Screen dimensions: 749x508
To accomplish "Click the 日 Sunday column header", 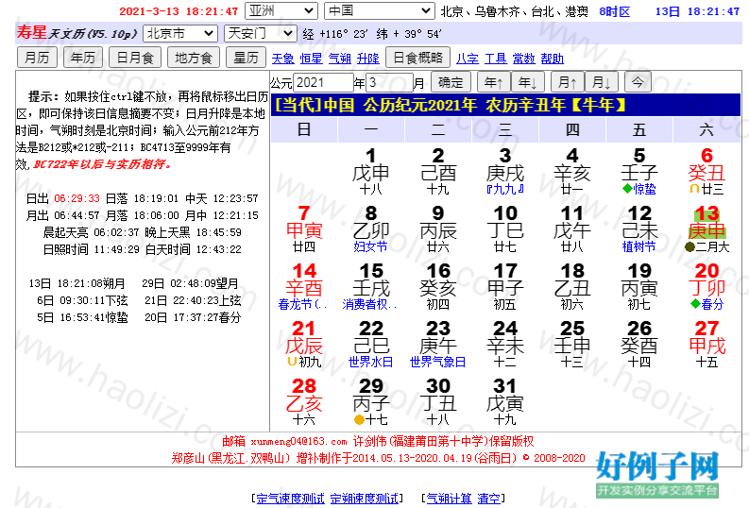I will pyautogui.click(x=304, y=130).
